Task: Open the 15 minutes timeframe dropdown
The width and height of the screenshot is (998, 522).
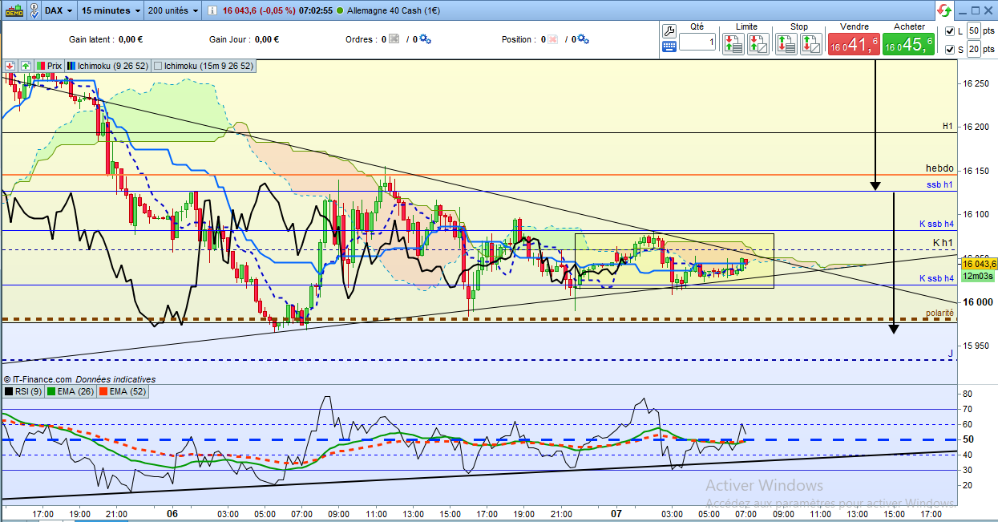Action: click(x=111, y=10)
